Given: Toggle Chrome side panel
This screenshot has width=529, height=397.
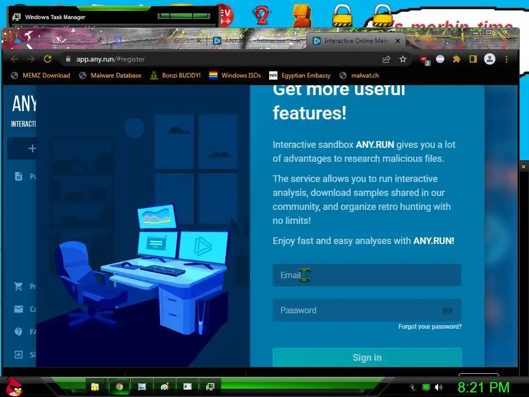Looking at the screenshot, I should tap(473, 59).
